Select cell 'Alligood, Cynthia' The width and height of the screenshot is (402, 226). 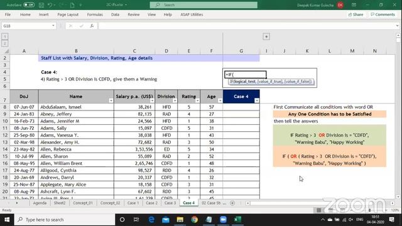pos(76,170)
